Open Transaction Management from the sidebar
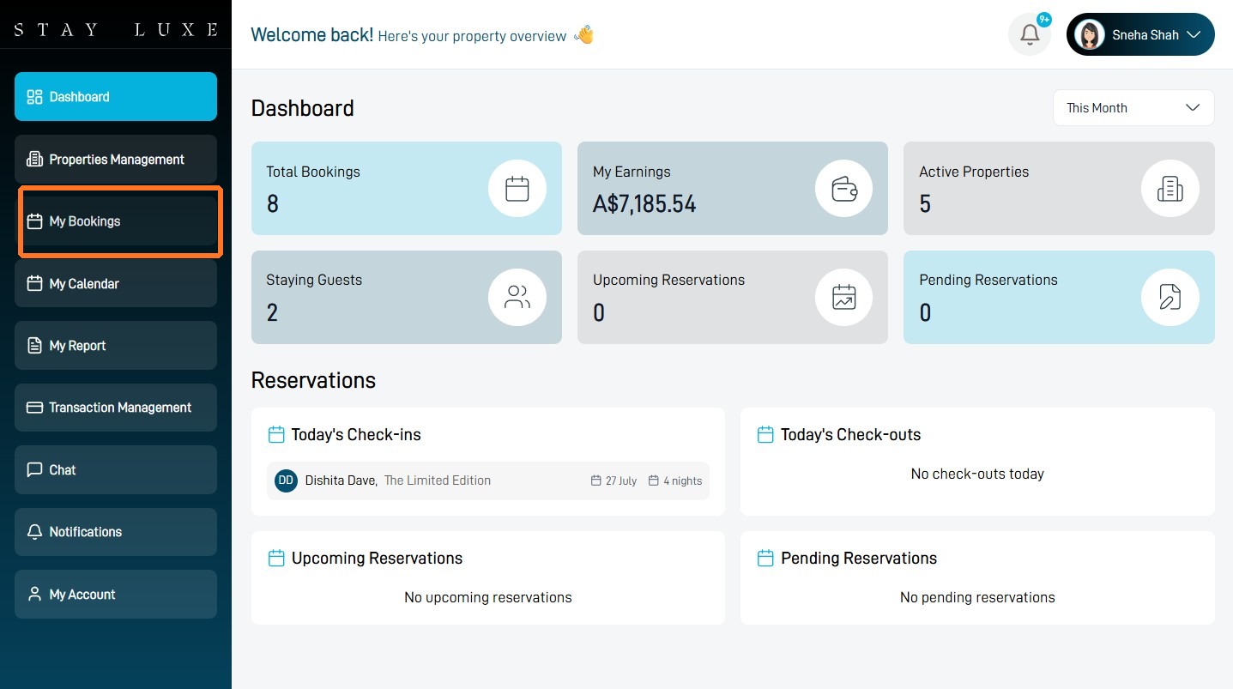The image size is (1233, 689). pos(116,408)
